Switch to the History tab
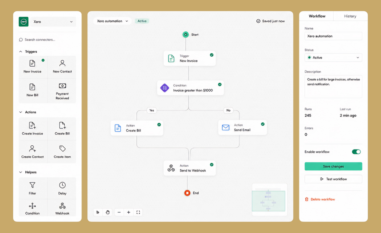 (350, 16)
